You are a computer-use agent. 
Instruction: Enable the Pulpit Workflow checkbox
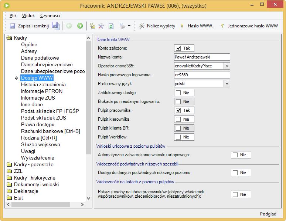pyautogui.click(x=178, y=137)
